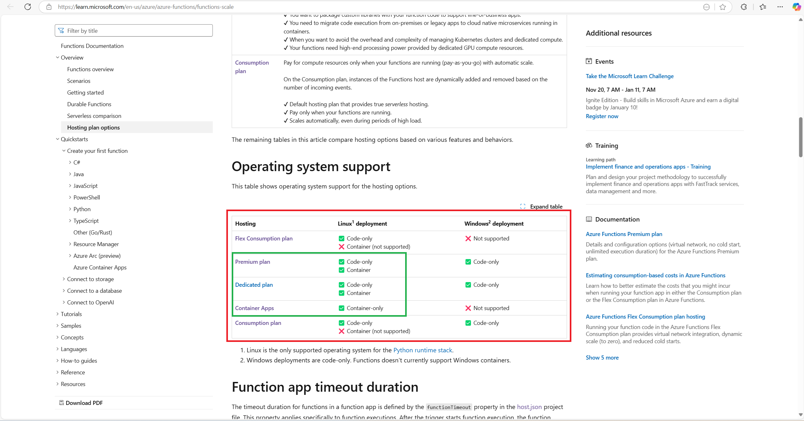Collapse Create your first function

[64, 151]
